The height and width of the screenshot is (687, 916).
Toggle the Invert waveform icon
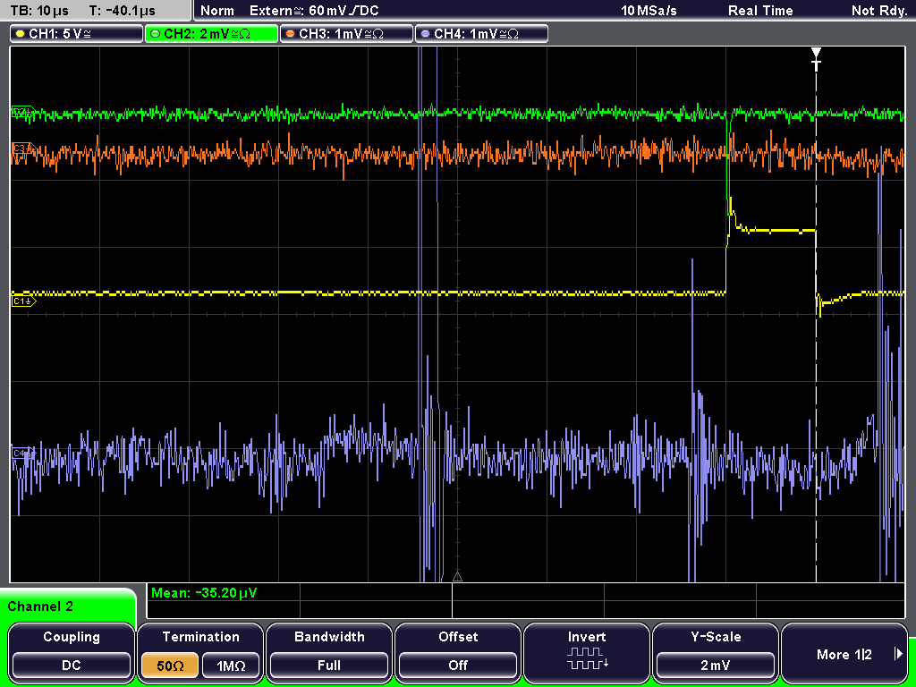point(587,657)
